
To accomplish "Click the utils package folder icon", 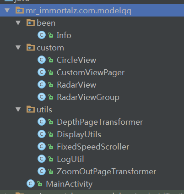I will point(31,109).
